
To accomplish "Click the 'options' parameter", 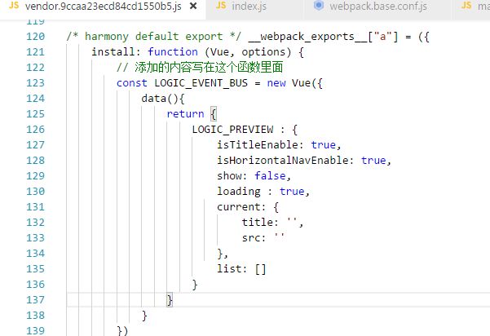I will [x=263, y=52].
